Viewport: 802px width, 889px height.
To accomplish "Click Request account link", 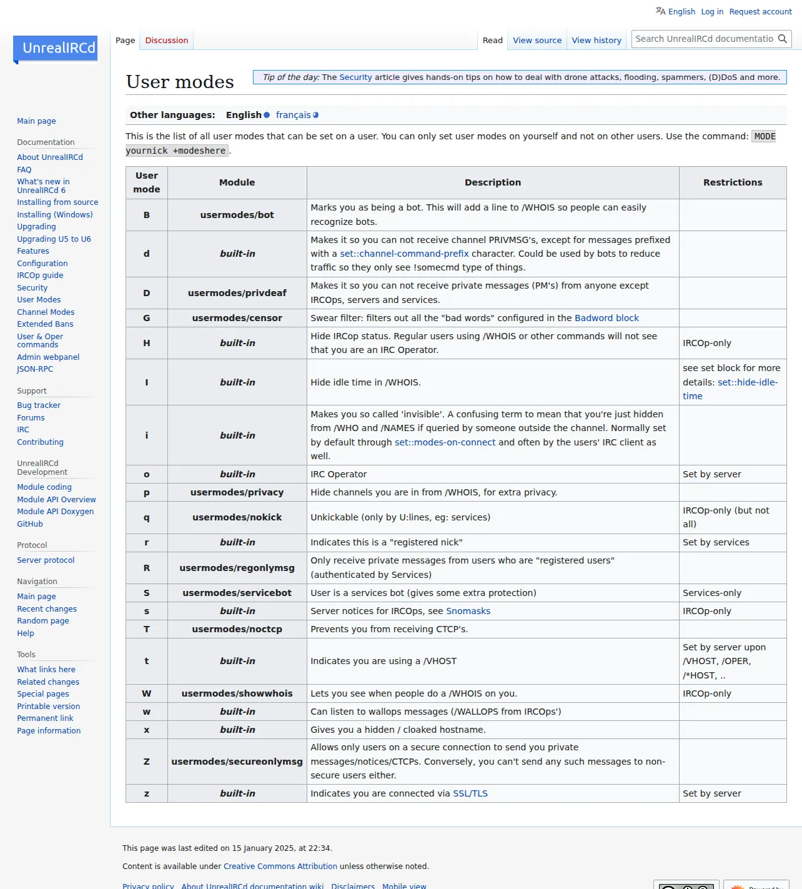I will pos(760,11).
